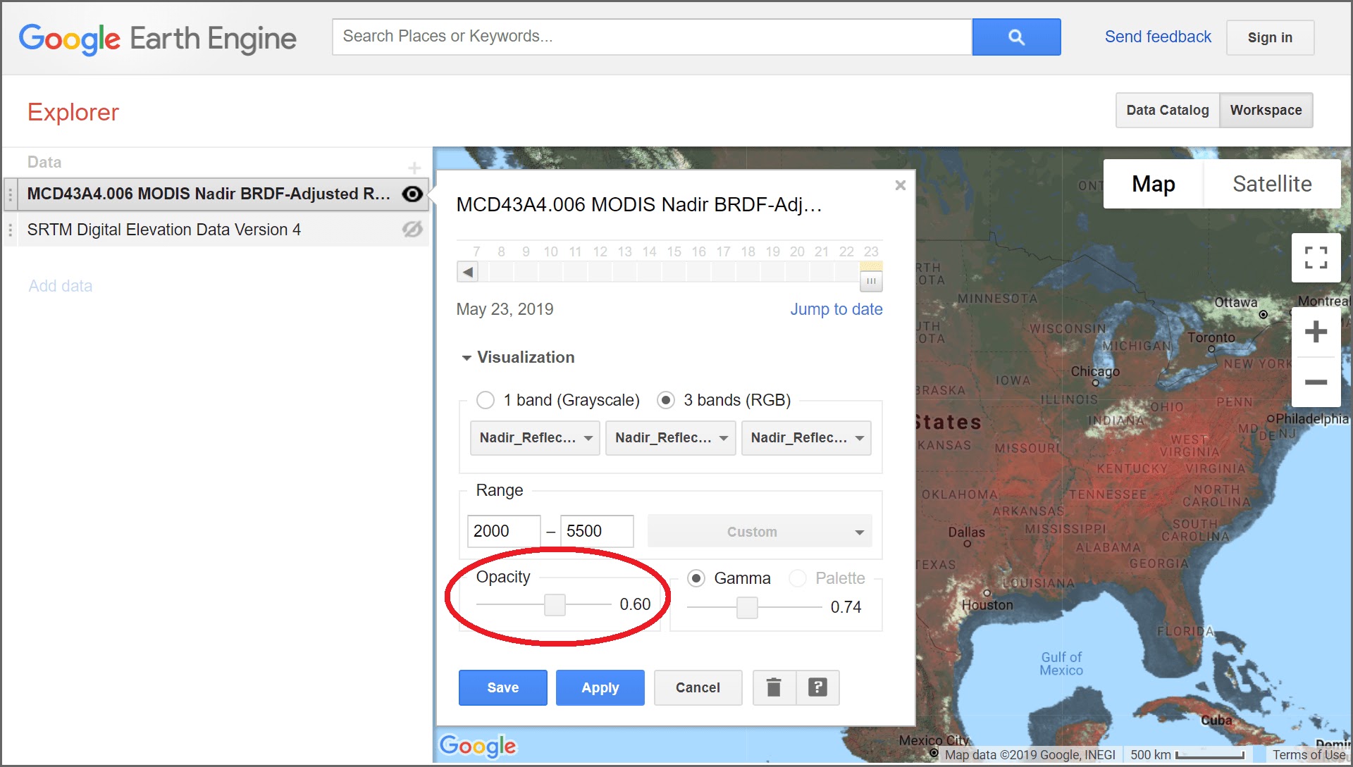Viewport: 1353px width, 767px height.
Task: Grab the drag handle of SRTM layer
Action: pyautogui.click(x=10, y=230)
